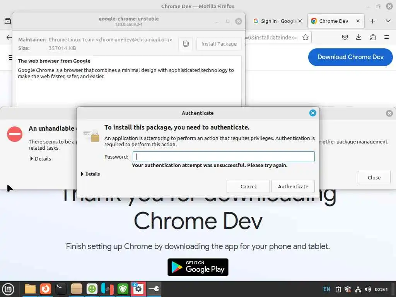Open the list all tabs dropdown

(388, 21)
